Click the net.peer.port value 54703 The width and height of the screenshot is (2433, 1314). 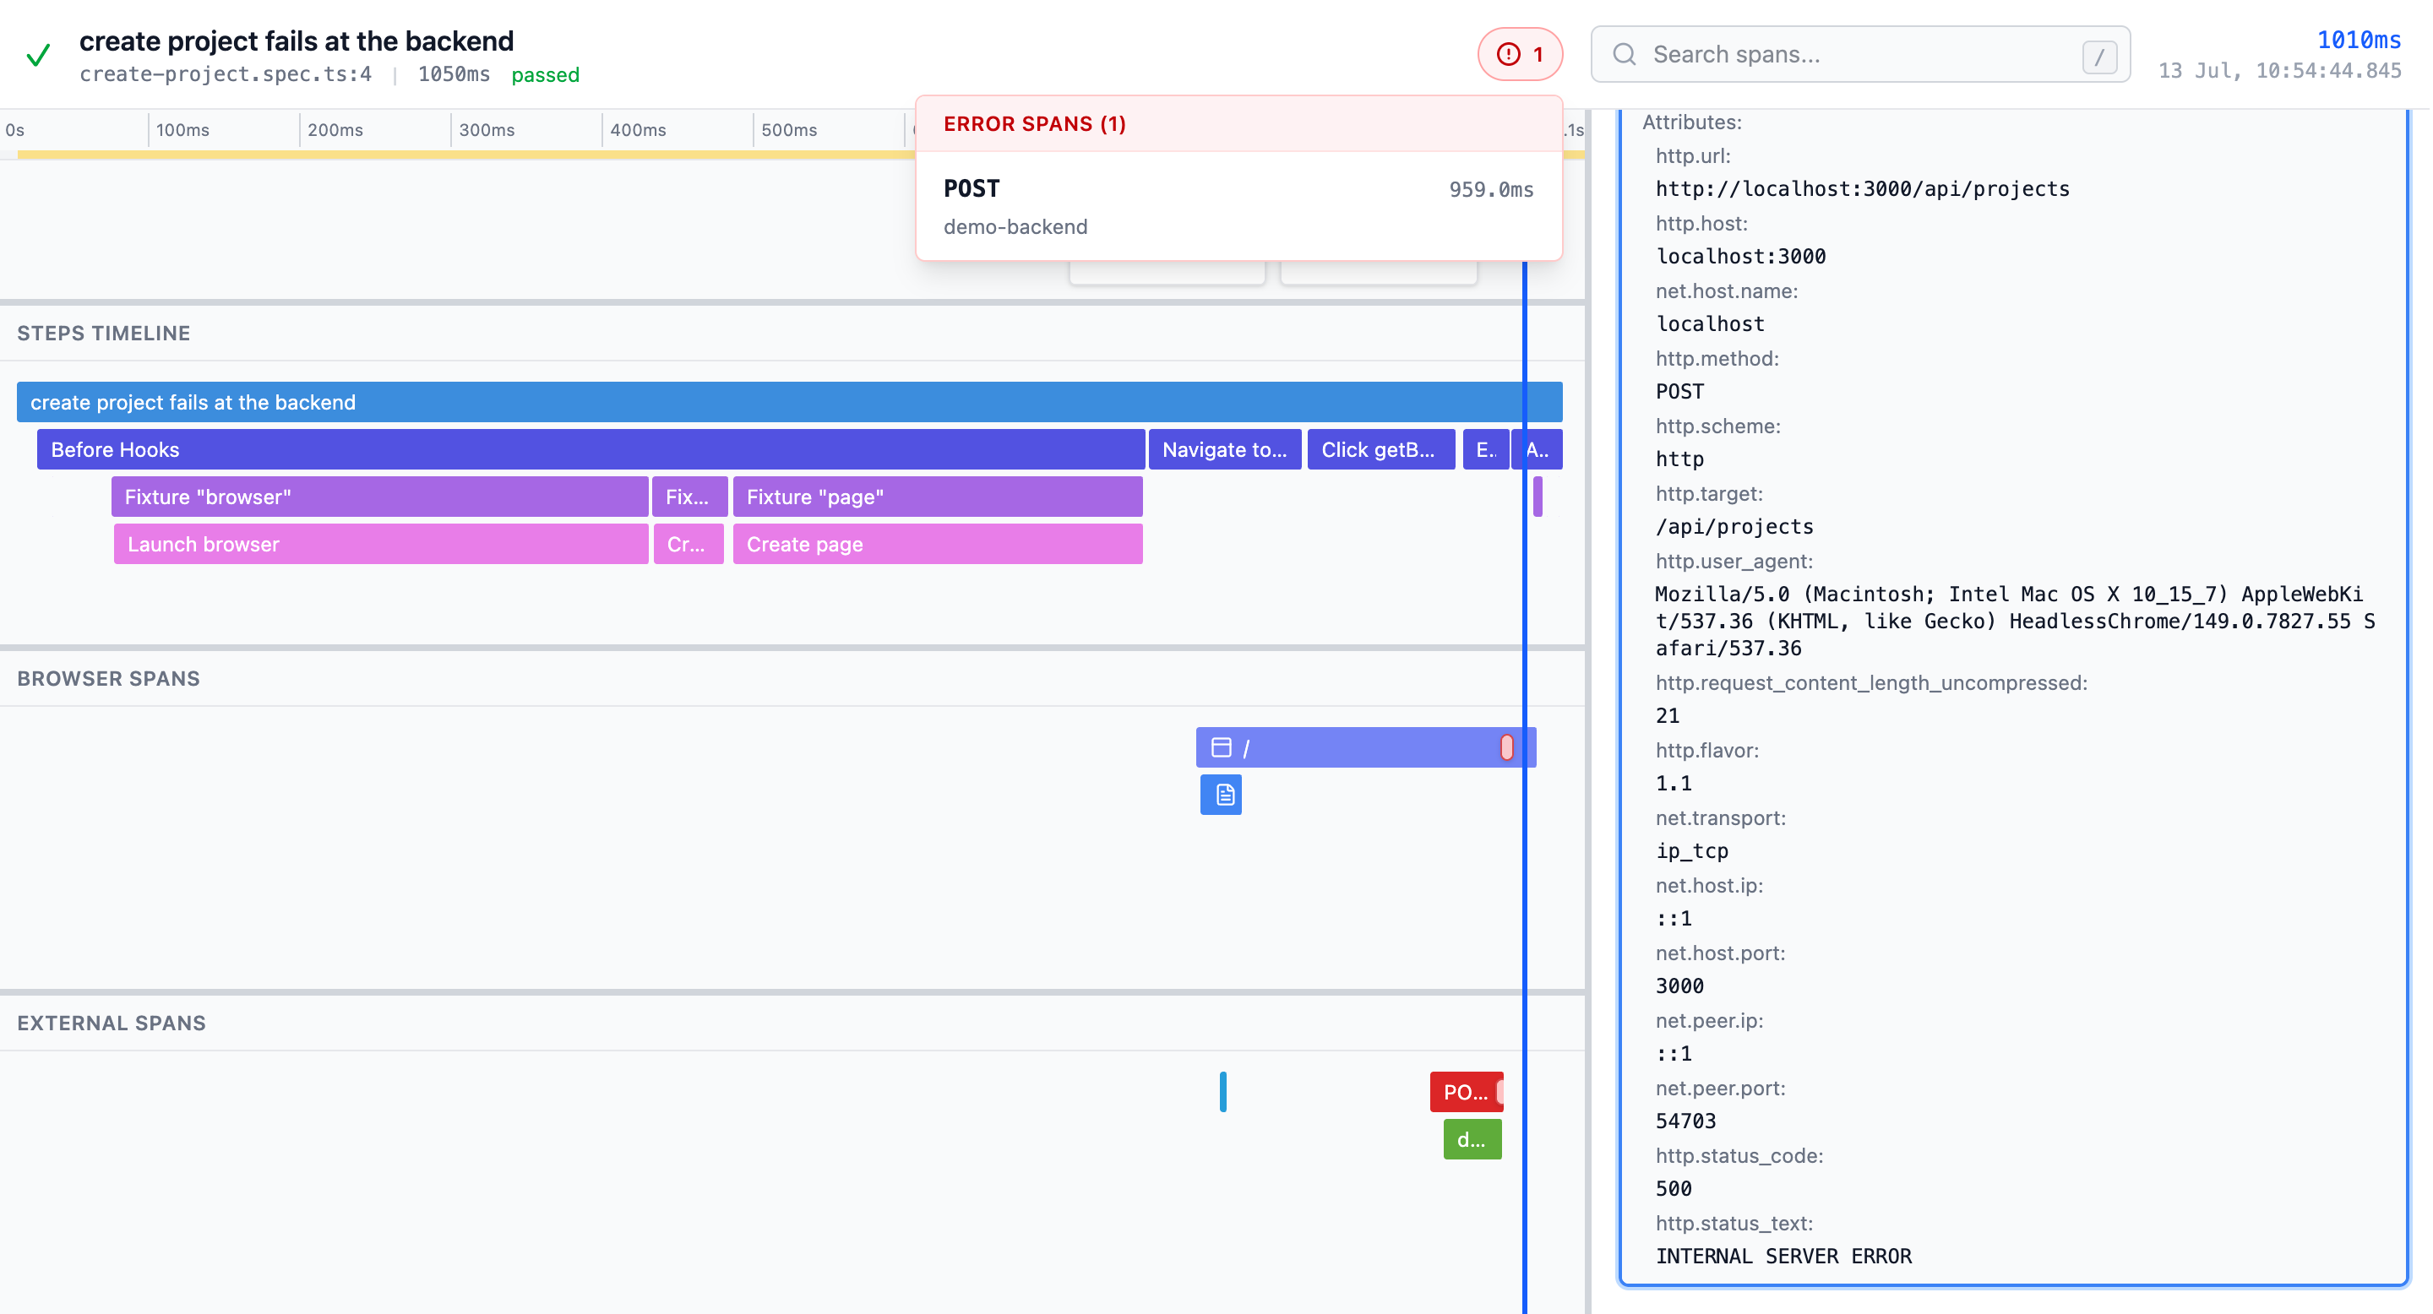click(x=1685, y=1121)
